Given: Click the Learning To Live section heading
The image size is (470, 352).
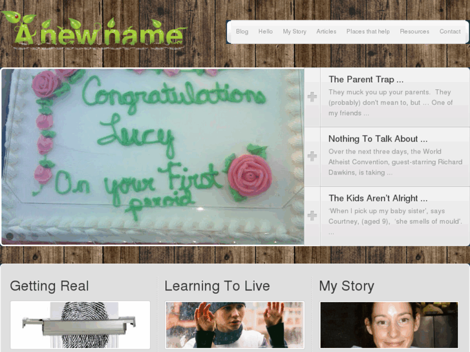Looking at the screenshot, I should 217,285.
